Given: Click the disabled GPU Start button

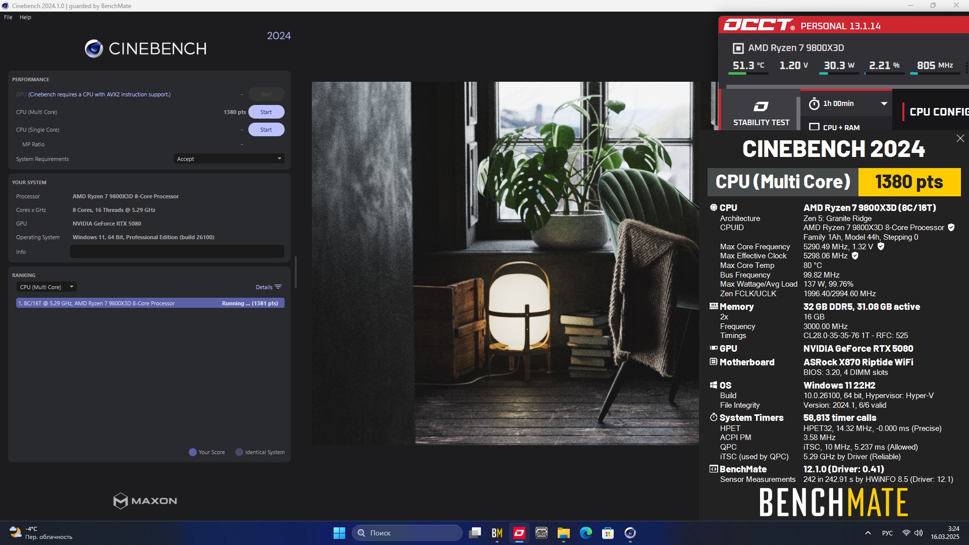Looking at the screenshot, I should pyautogui.click(x=266, y=94).
